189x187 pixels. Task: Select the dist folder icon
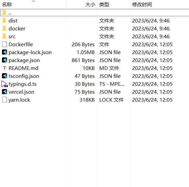point(4,20)
